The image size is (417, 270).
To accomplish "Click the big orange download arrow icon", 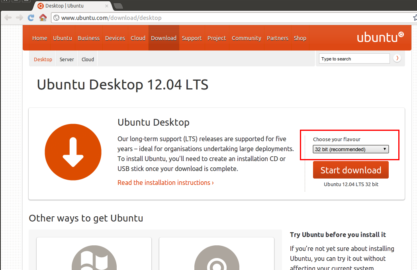I will click(73, 152).
